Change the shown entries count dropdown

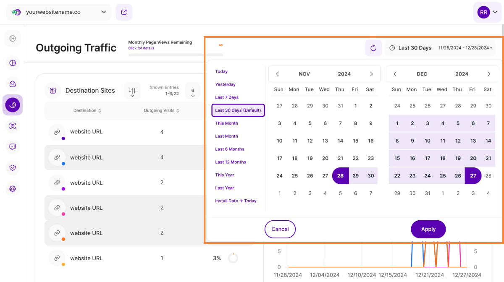click(193, 91)
